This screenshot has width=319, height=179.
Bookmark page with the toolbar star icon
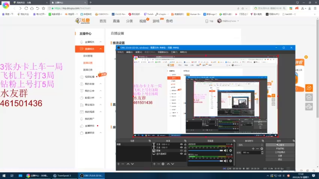43,8
